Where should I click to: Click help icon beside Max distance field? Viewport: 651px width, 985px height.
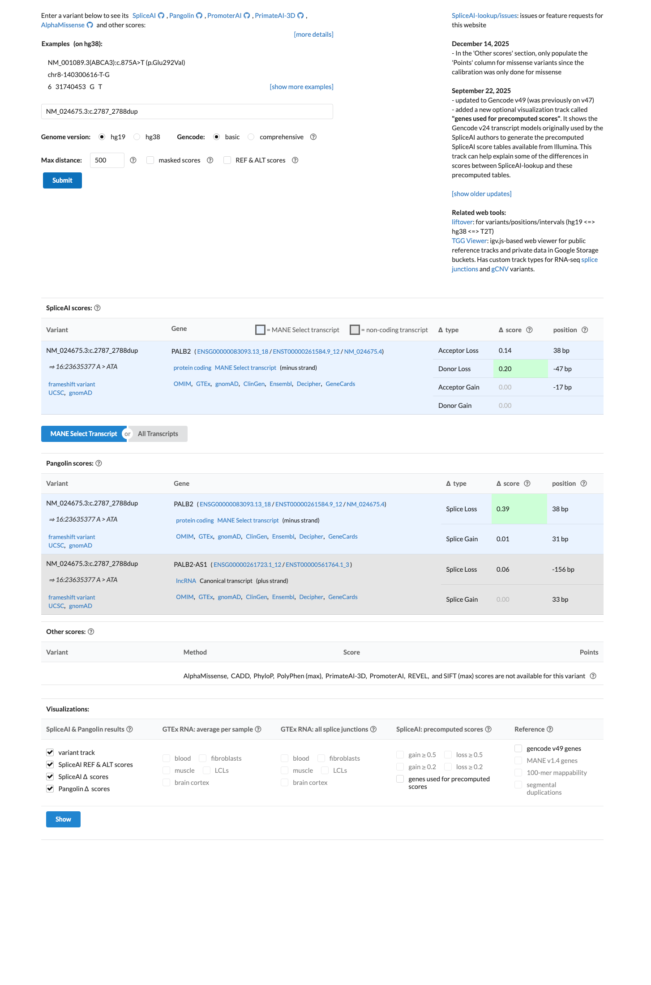pyautogui.click(x=133, y=160)
